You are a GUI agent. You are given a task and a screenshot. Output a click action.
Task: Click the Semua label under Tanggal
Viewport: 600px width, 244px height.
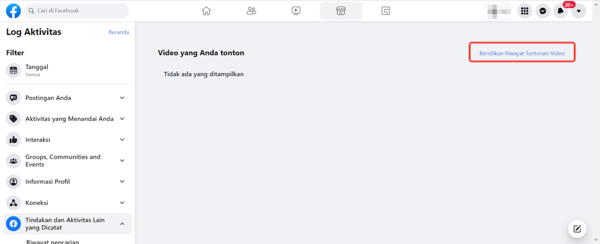(x=33, y=75)
